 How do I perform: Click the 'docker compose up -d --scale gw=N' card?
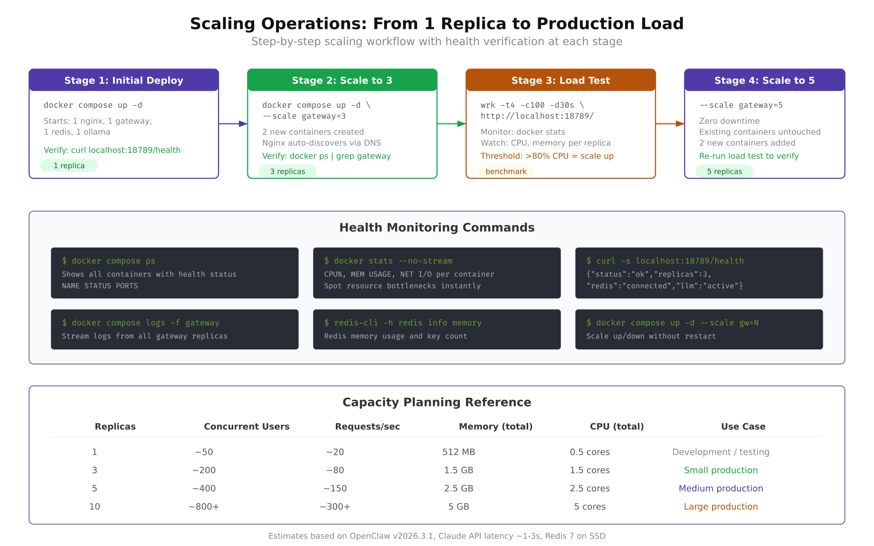point(699,329)
